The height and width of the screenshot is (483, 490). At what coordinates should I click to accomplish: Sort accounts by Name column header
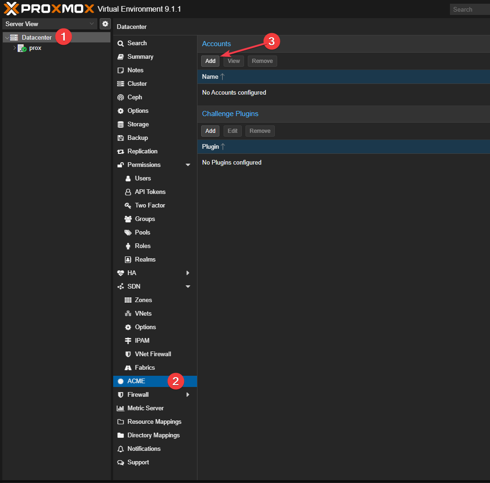tap(210, 76)
